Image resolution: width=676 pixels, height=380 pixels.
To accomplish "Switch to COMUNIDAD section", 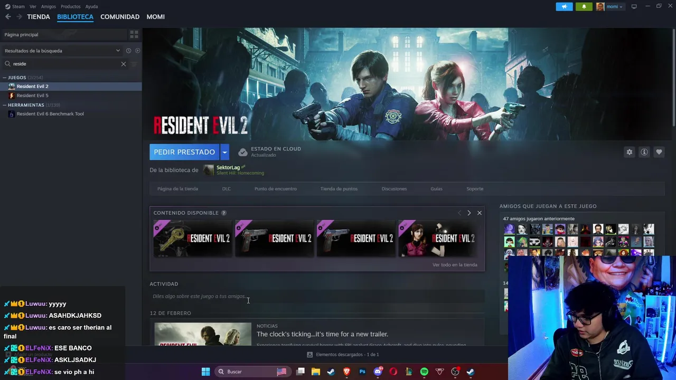I will (120, 17).
